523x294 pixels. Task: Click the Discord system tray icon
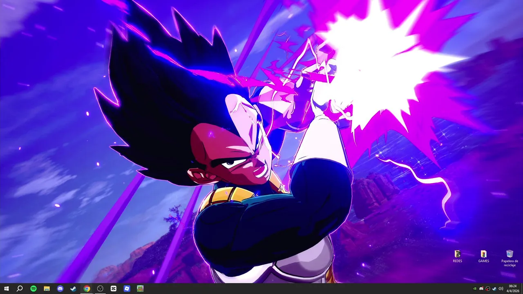(481, 289)
